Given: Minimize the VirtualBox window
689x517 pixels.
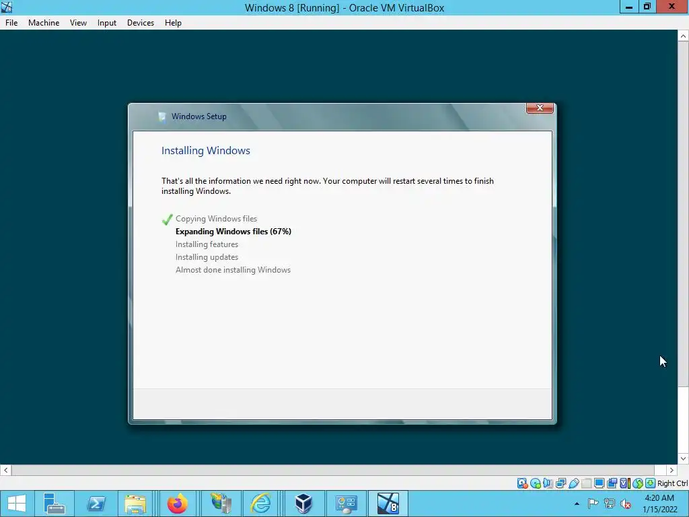Looking at the screenshot, I should [x=629, y=7].
